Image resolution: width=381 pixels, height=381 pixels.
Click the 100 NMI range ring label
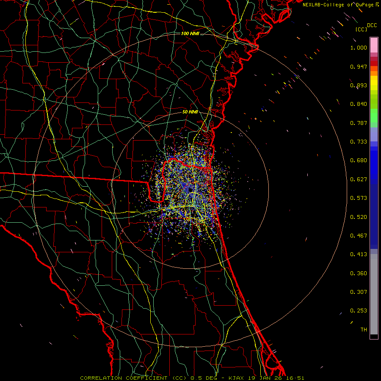pyautogui.click(x=190, y=33)
